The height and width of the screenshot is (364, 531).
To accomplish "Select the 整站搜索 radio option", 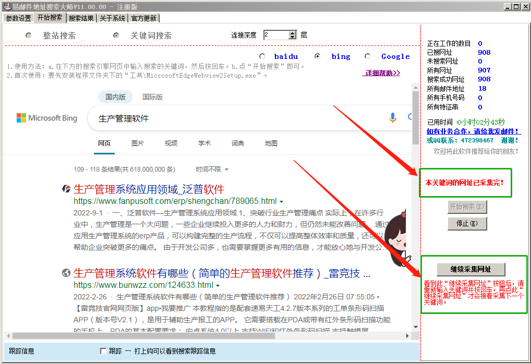I will click(x=29, y=35).
